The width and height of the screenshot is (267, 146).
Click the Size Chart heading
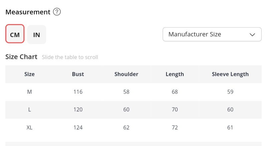[21, 57]
